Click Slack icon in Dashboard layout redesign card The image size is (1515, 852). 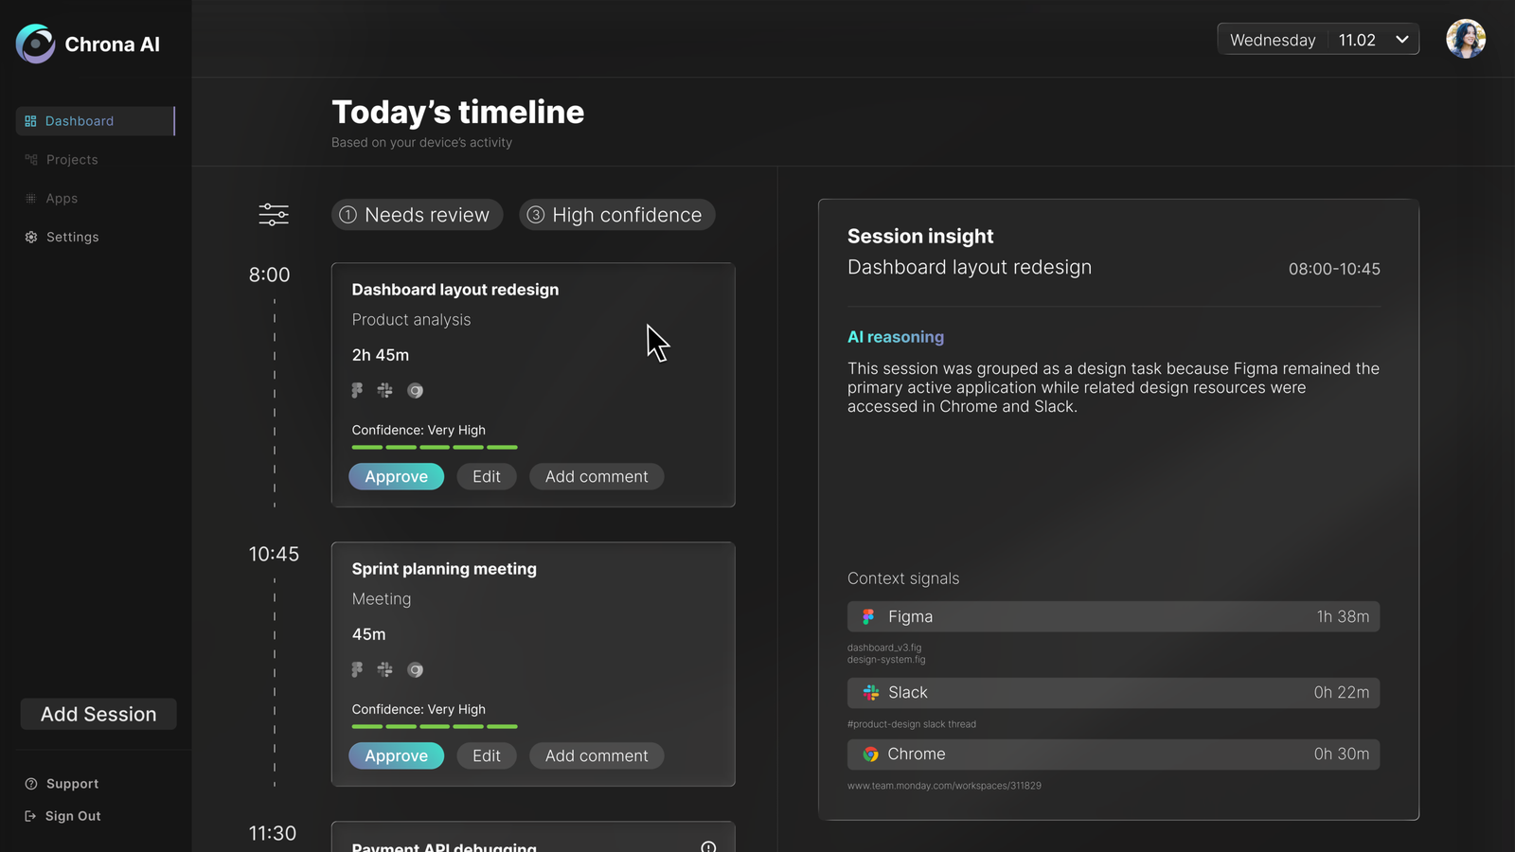(384, 390)
